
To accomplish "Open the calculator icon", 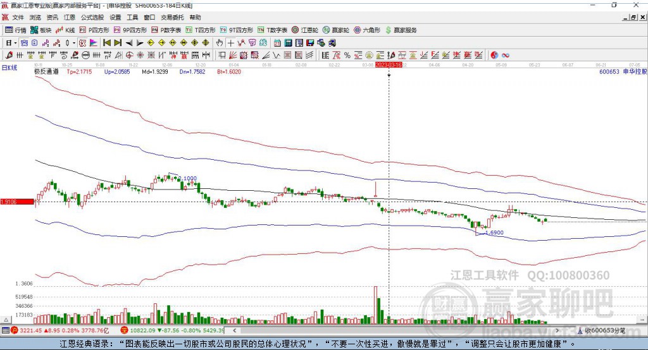I will [288, 43].
